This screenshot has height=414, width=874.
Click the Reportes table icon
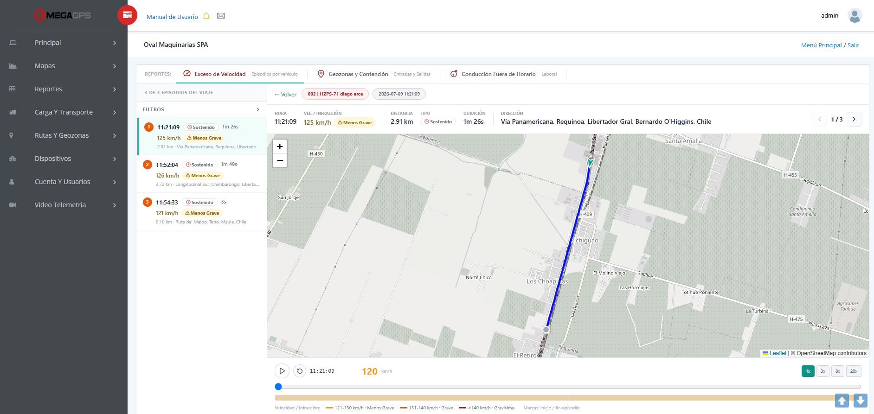[13, 89]
